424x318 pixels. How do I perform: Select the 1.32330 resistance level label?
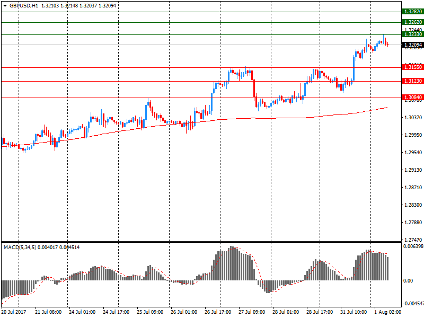413,34
